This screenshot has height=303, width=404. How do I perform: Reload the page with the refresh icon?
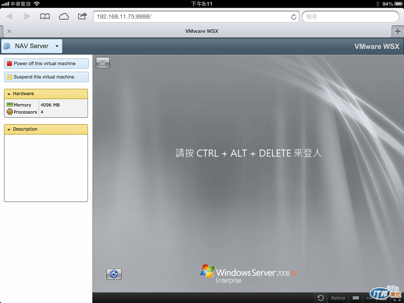(x=293, y=17)
